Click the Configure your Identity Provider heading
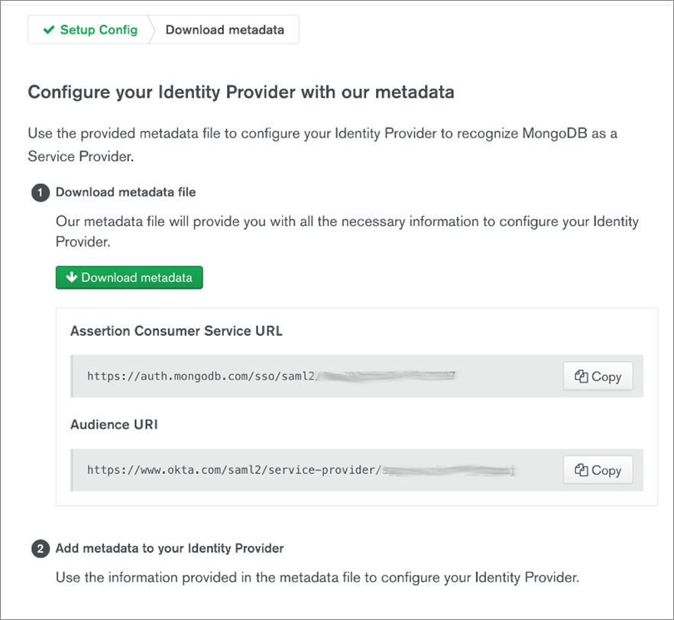 (x=241, y=93)
